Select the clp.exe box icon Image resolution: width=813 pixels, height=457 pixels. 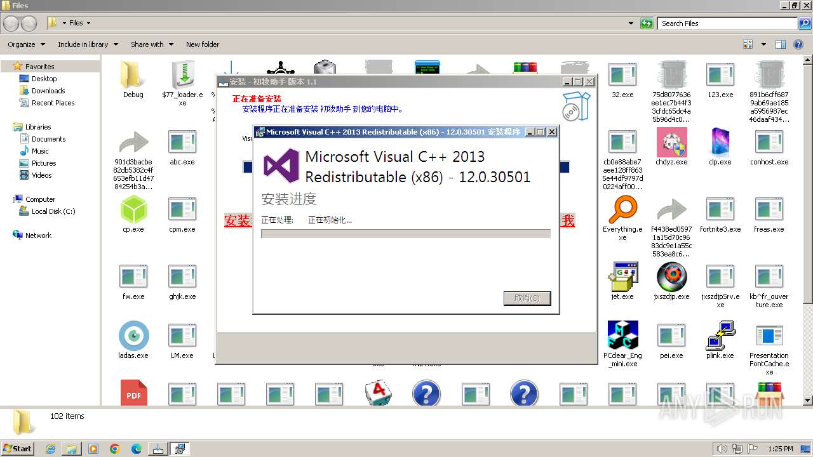pos(720,142)
